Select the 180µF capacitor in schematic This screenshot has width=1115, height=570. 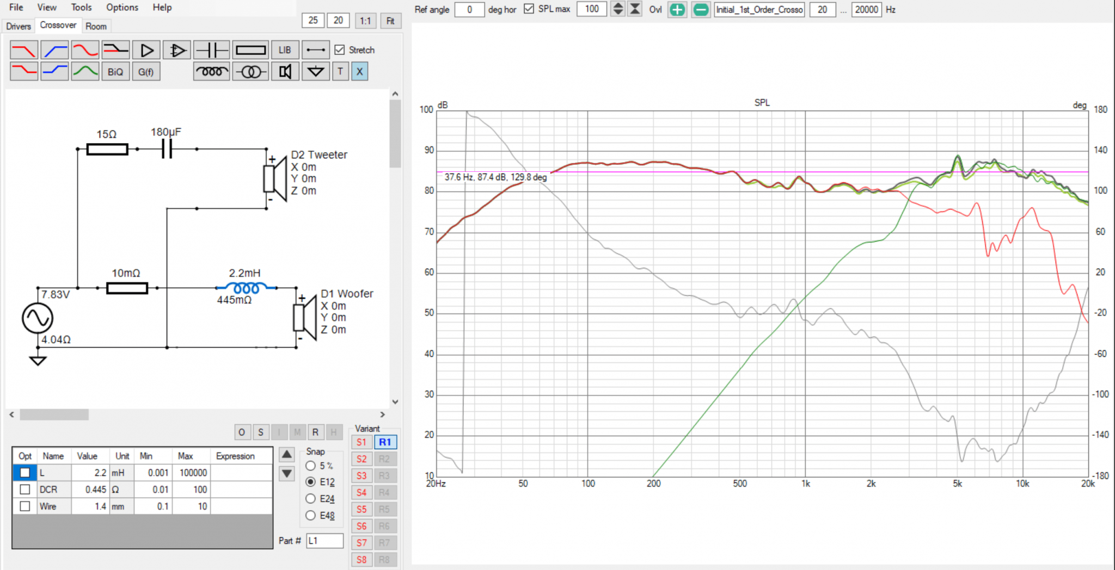pyautogui.click(x=167, y=148)
